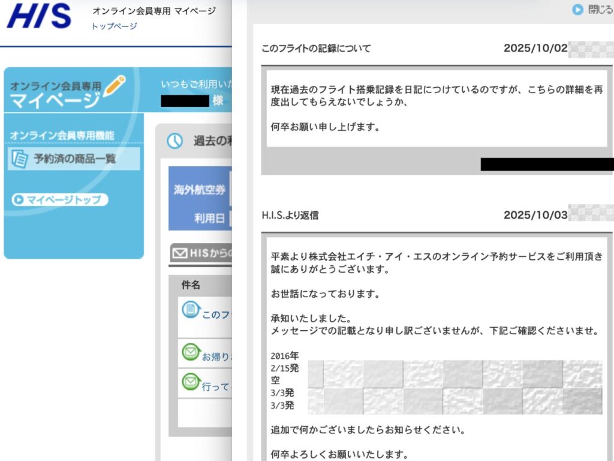Select 予約済の商品一覧 in the sidebar

(x=74, y=159)
